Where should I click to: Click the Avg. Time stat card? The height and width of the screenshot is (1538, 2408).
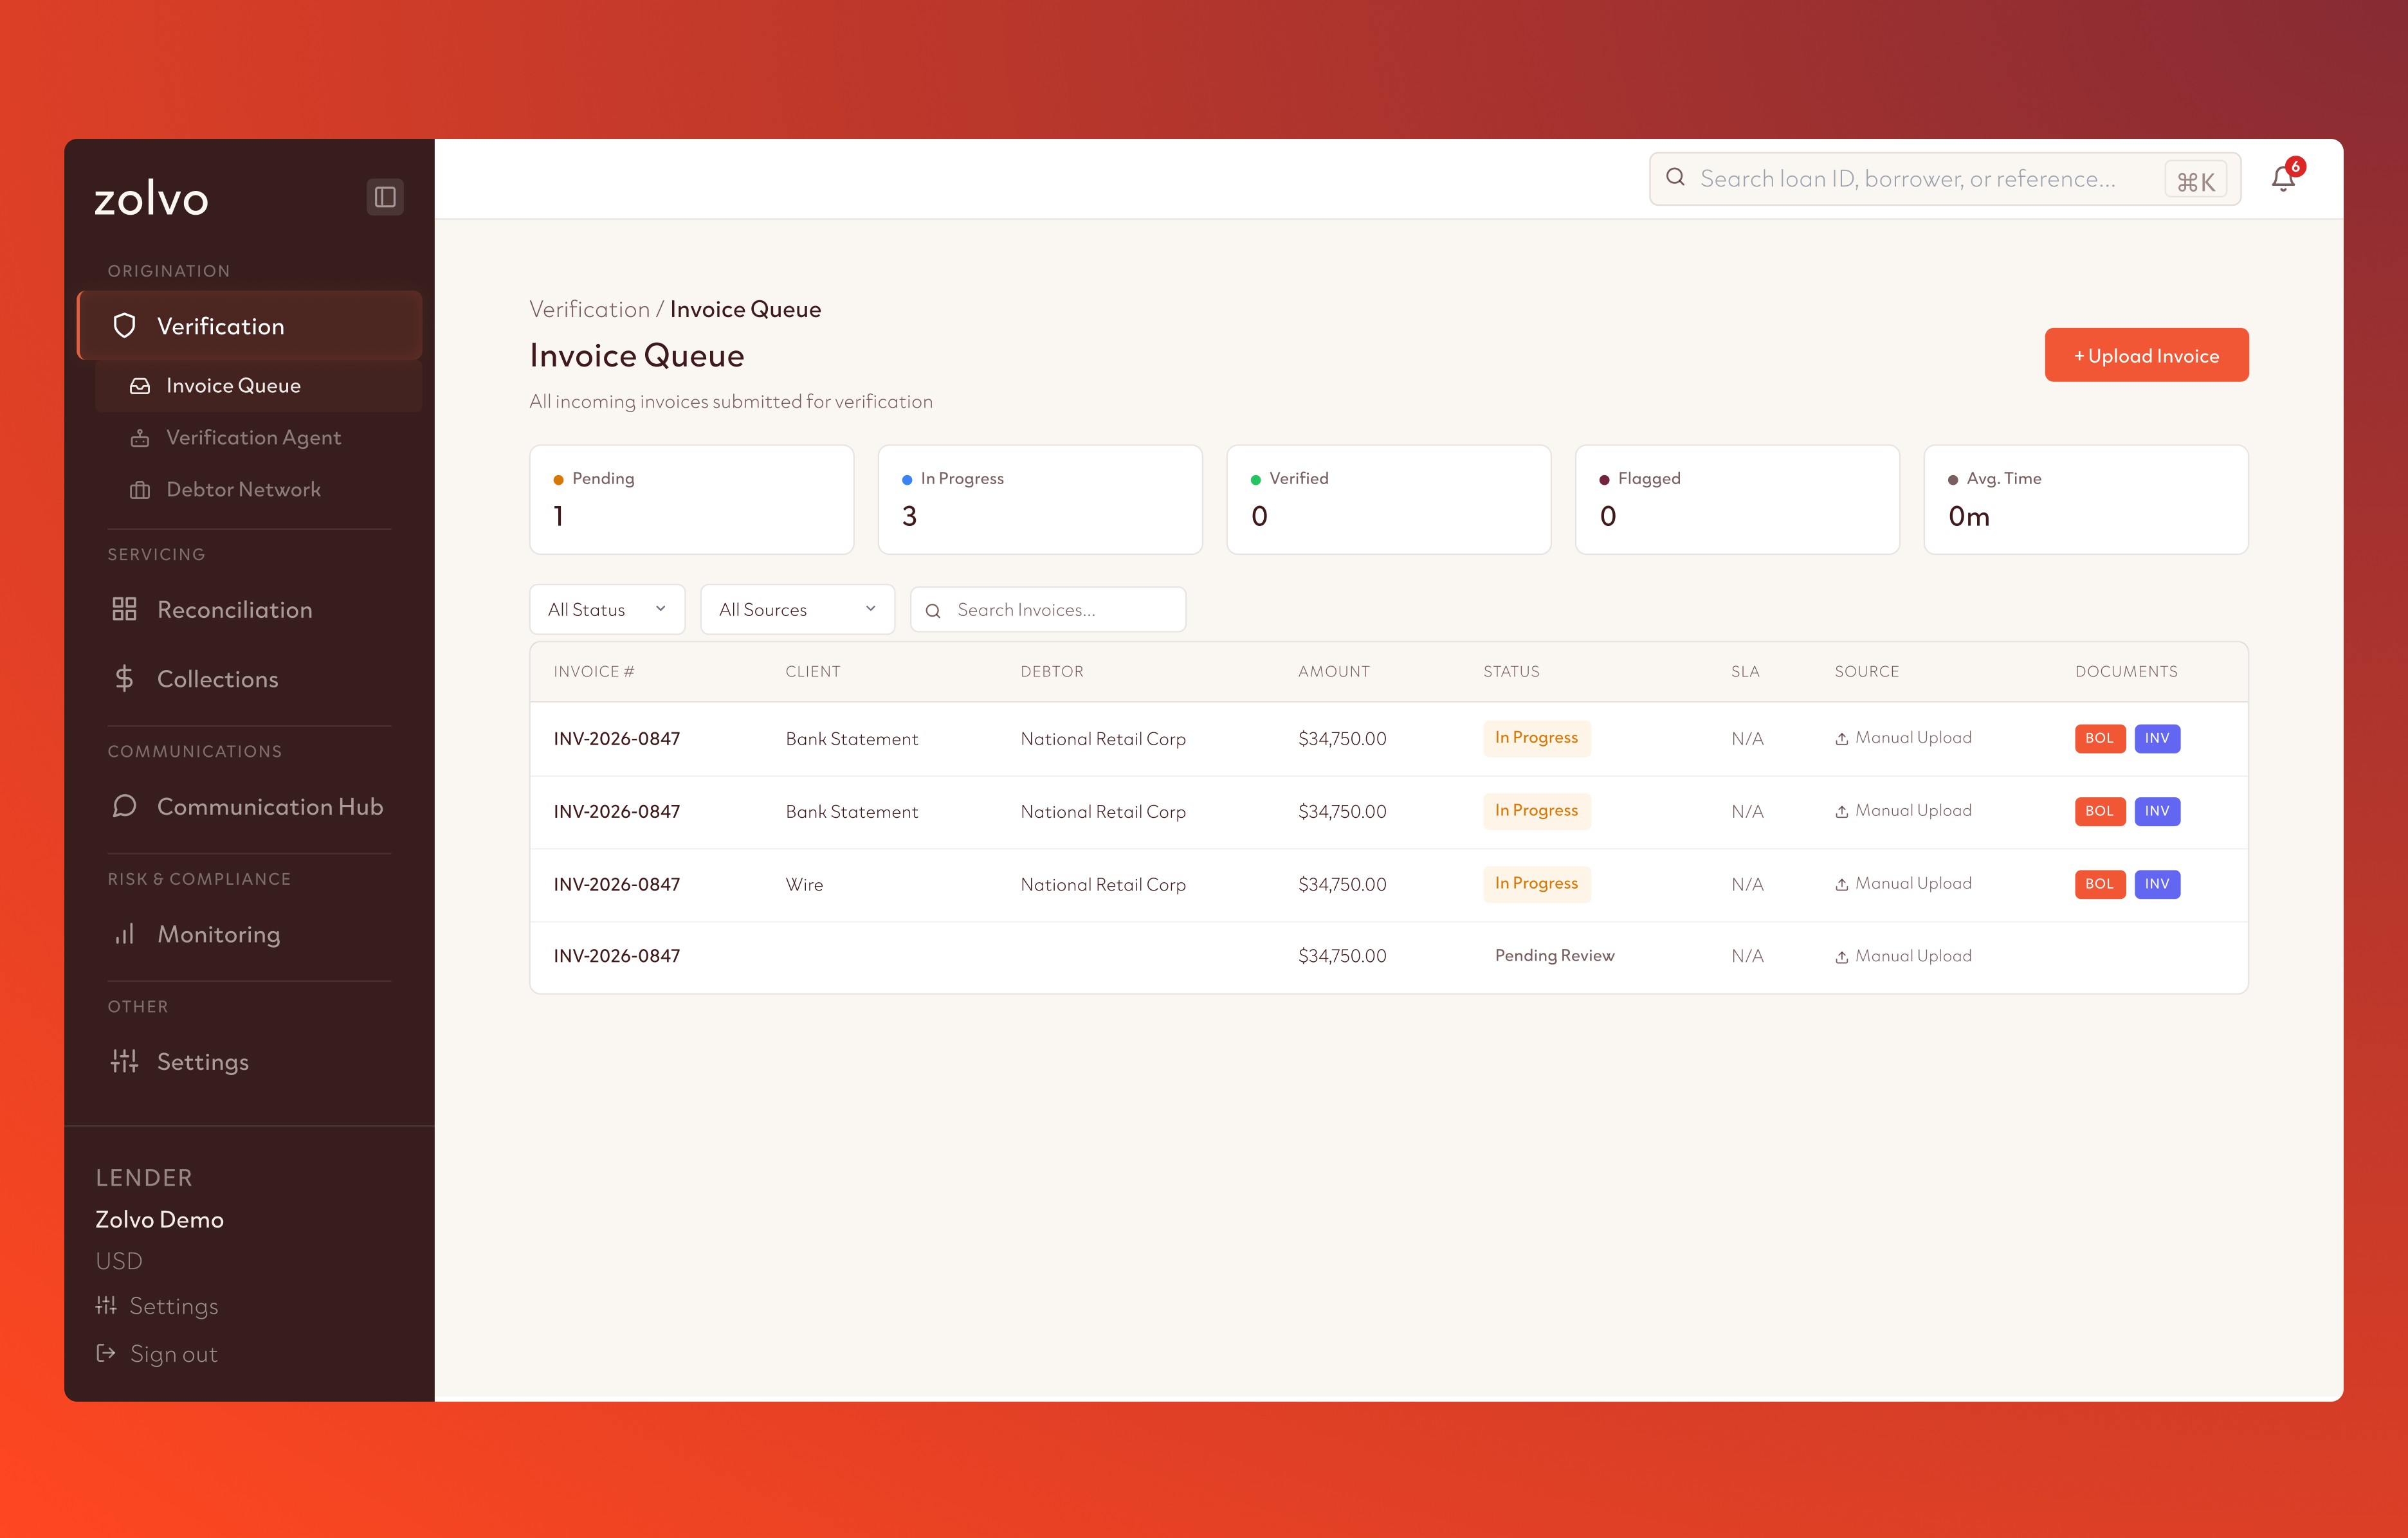(2086, 499)
